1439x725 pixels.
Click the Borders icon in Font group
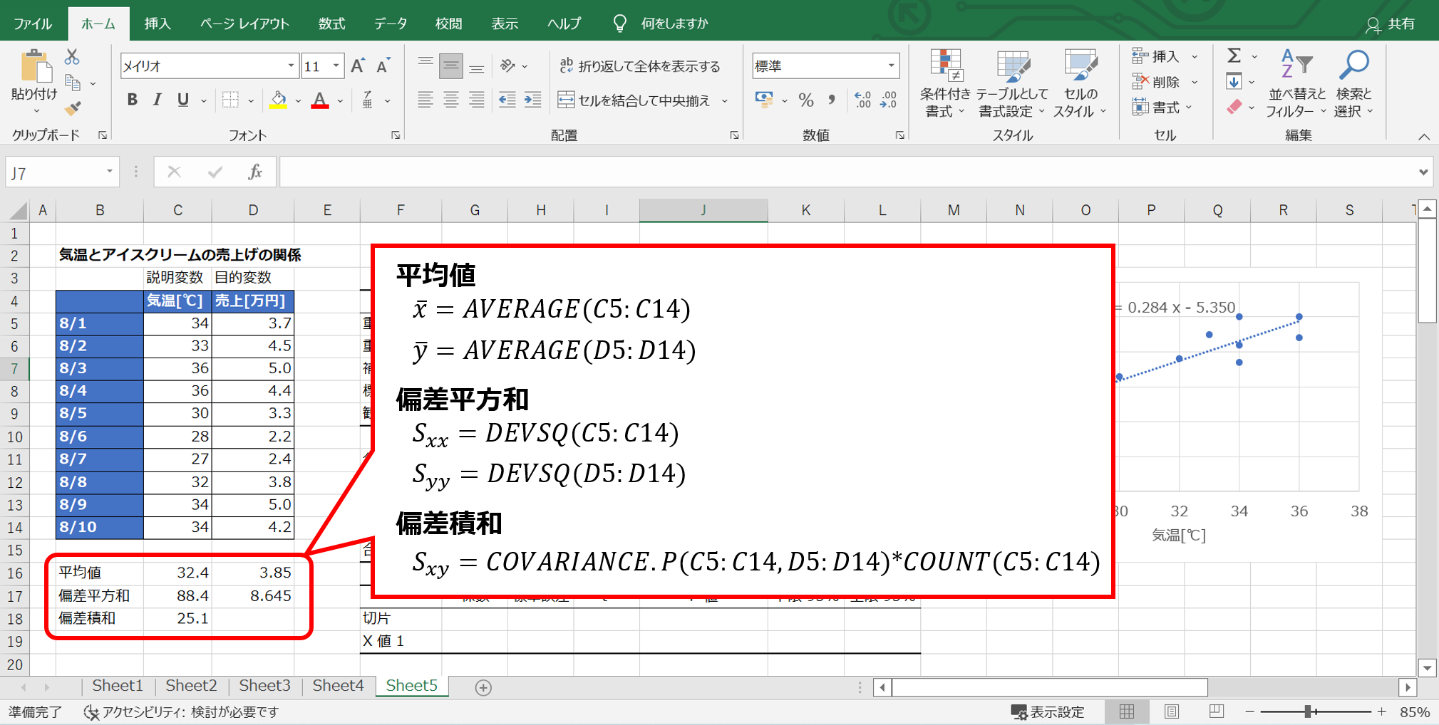tap(230, 100)
